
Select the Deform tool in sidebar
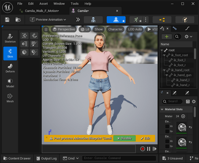(x=10, y=68)
